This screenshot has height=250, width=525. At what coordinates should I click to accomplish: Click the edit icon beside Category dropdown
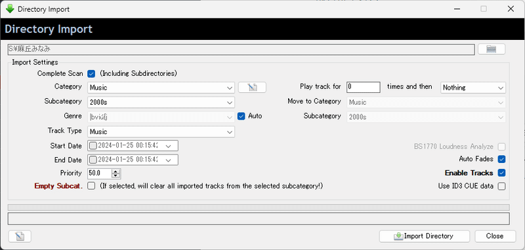point(252,88)
